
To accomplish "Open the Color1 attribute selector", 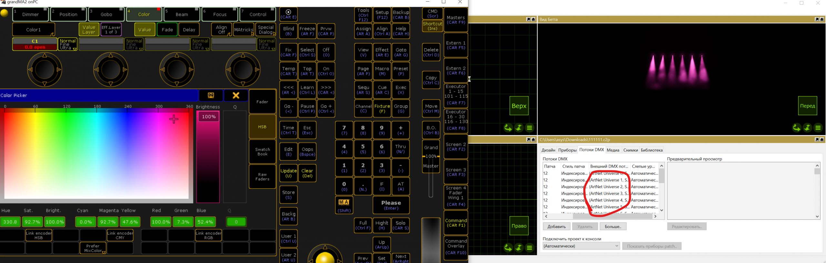I will [34, 30].
